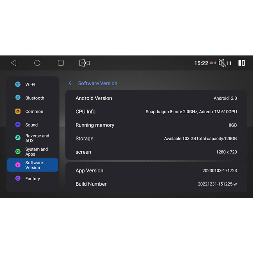This screenshot has width=253, height=253.
Task: Tap the Storage information row
Action: click(156, 139)
